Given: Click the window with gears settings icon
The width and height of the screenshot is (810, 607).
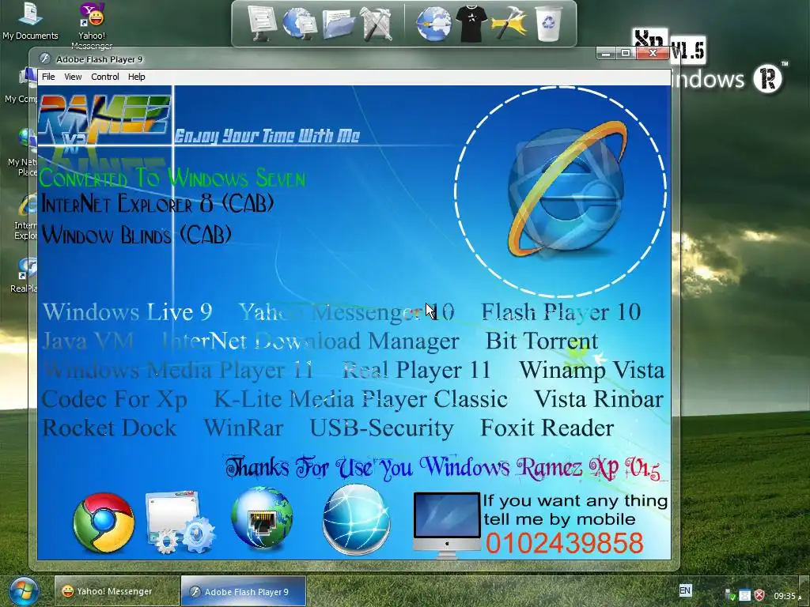Looking at the screenshot, I should pos(179,522).
